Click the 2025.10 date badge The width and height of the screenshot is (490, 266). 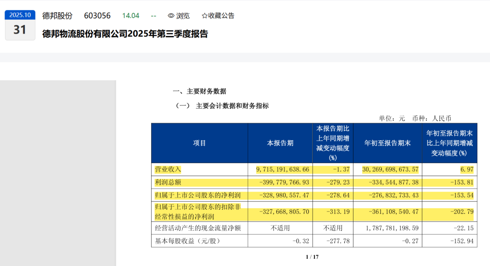[20, 15]
